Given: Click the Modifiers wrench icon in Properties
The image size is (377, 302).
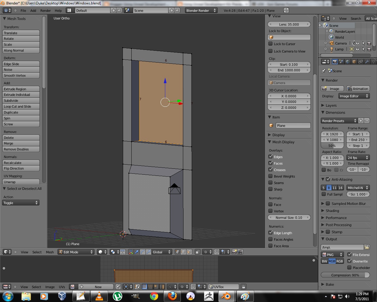Looking at the screenshot, I should (367, 62).
